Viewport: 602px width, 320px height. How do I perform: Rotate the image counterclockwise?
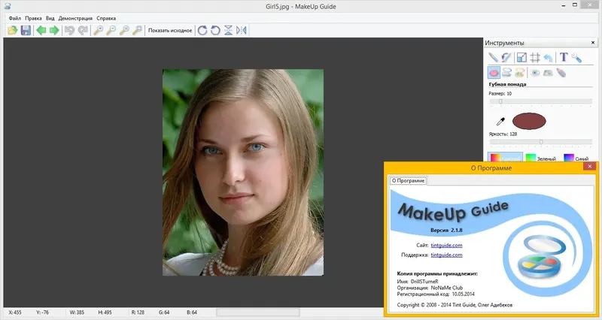(x=215, y=30)
